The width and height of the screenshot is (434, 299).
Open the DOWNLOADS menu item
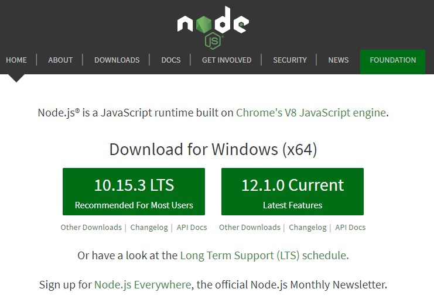coord(117,60)
